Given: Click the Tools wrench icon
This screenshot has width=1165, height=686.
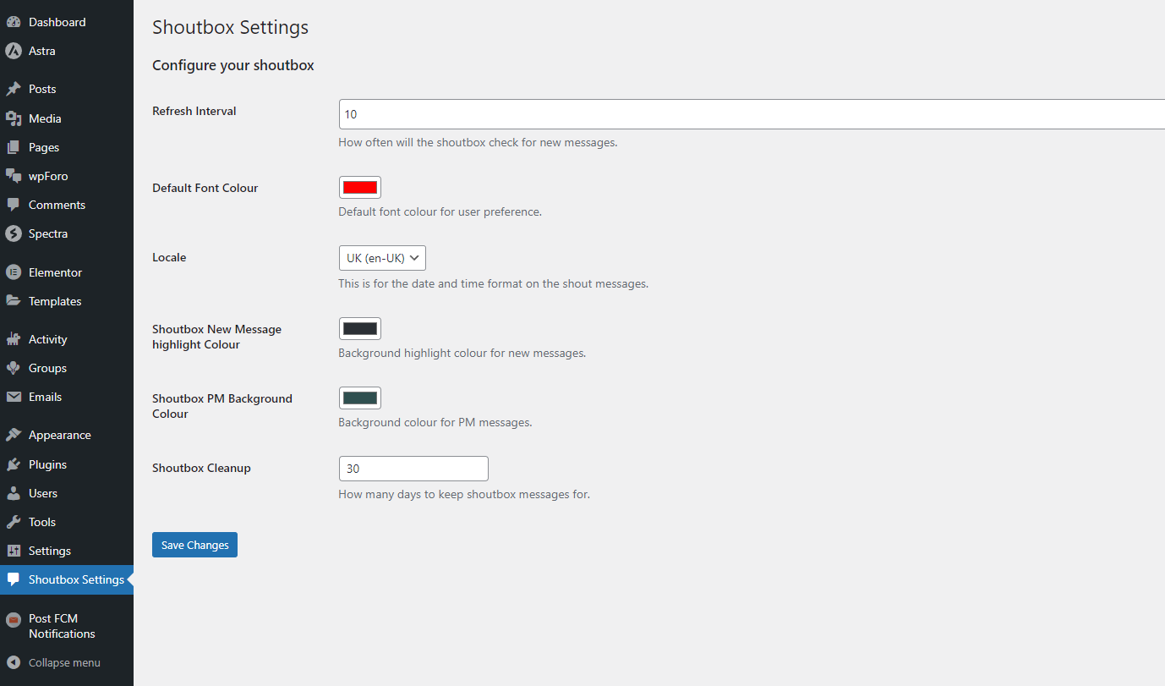Looking at the screenshot, I should click(14, 522).
